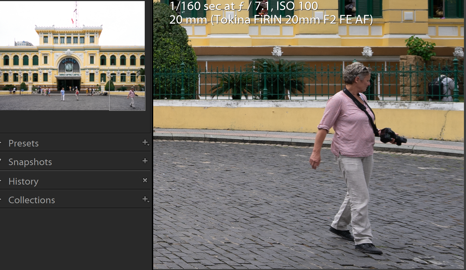Expand the Collections panel disclosure triangle
Image resolution: width=466 pixels, height=270 pixels.
click(x=1, y=200)
